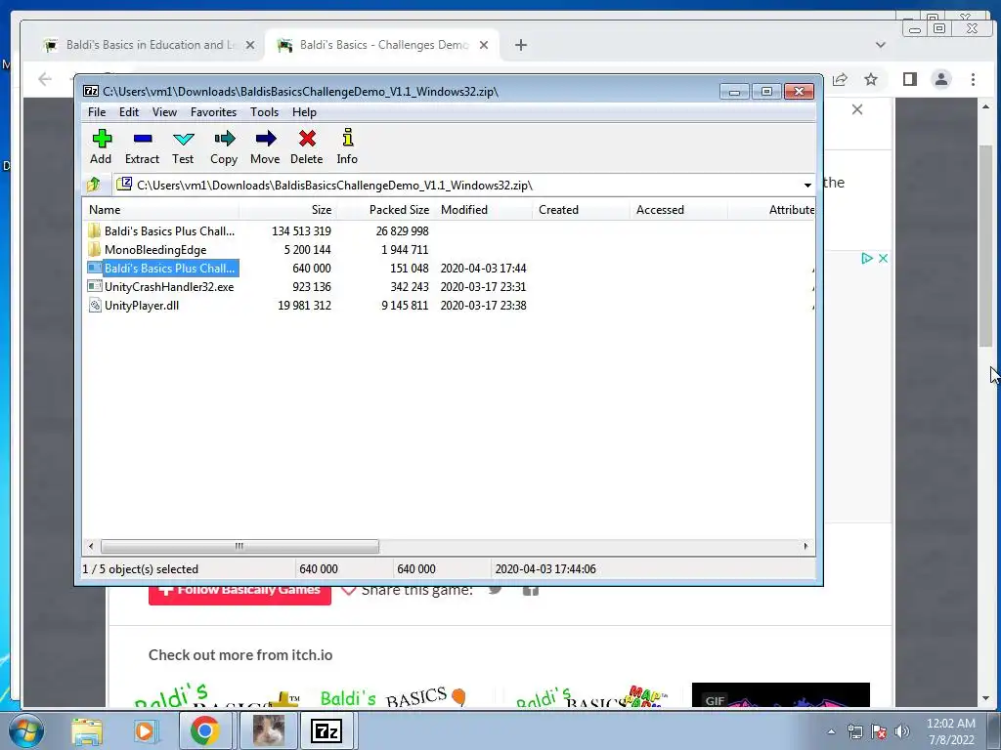The width and height of the screenshot is (1001, 750).
Task: Open the Help menu
Action: coord(305,112)
